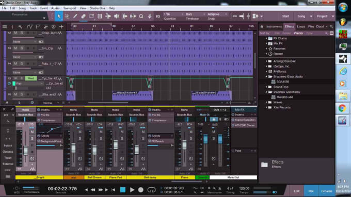Solo the Bell Dream mixer channel
The width and height of the screenshot is (351, 197).
point(101,139)
